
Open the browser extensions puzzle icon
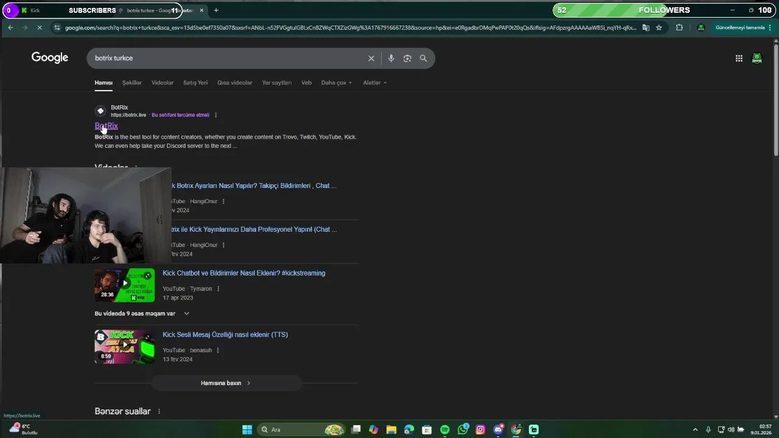[x=679, y=27]
